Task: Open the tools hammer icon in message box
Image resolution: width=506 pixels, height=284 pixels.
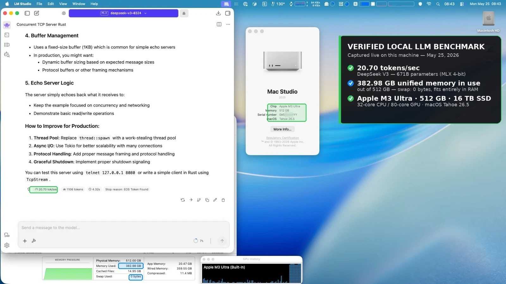Action: click(x=34, y=241)
